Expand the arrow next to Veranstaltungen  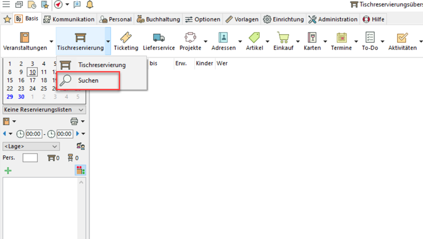click(x=51, y=41)
